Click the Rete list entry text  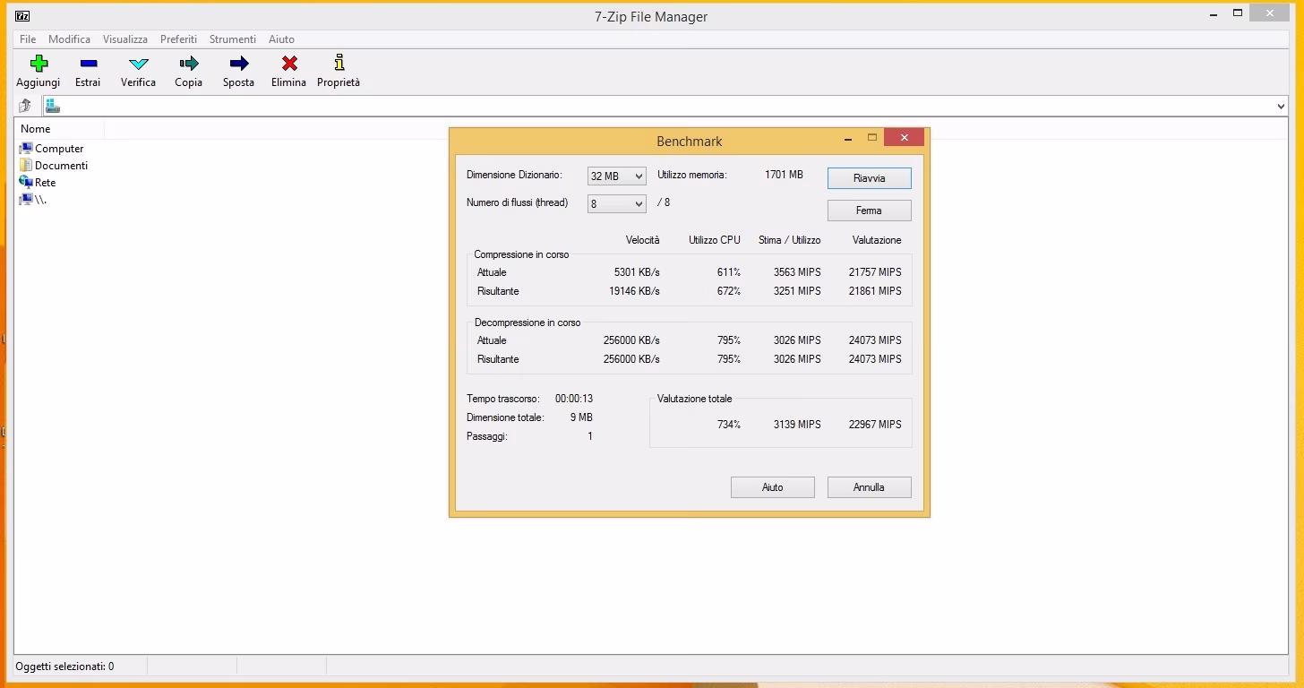[x=45, y=183]
